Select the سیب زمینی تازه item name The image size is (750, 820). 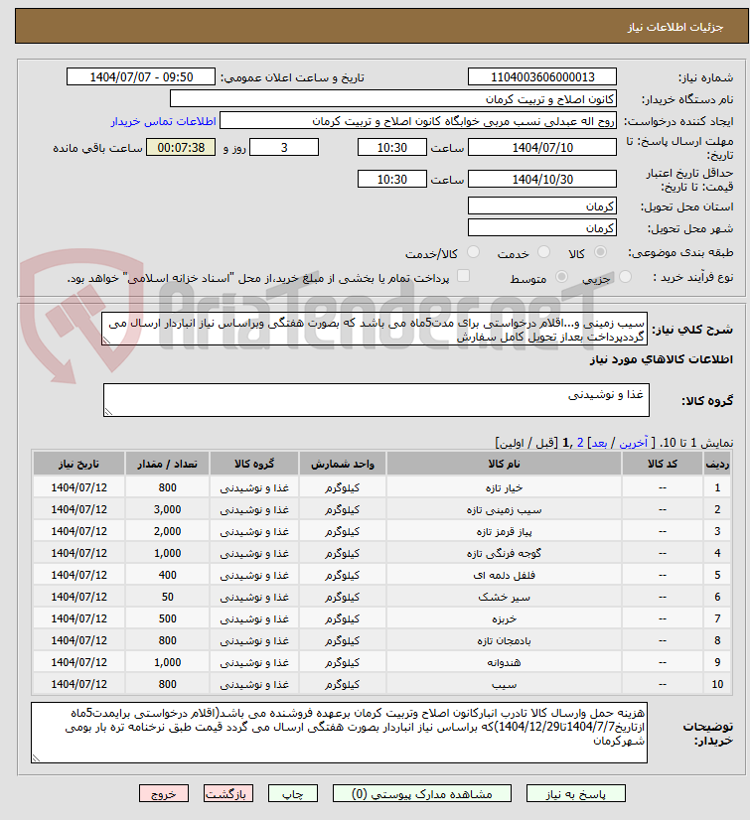(x=504, y=510)
